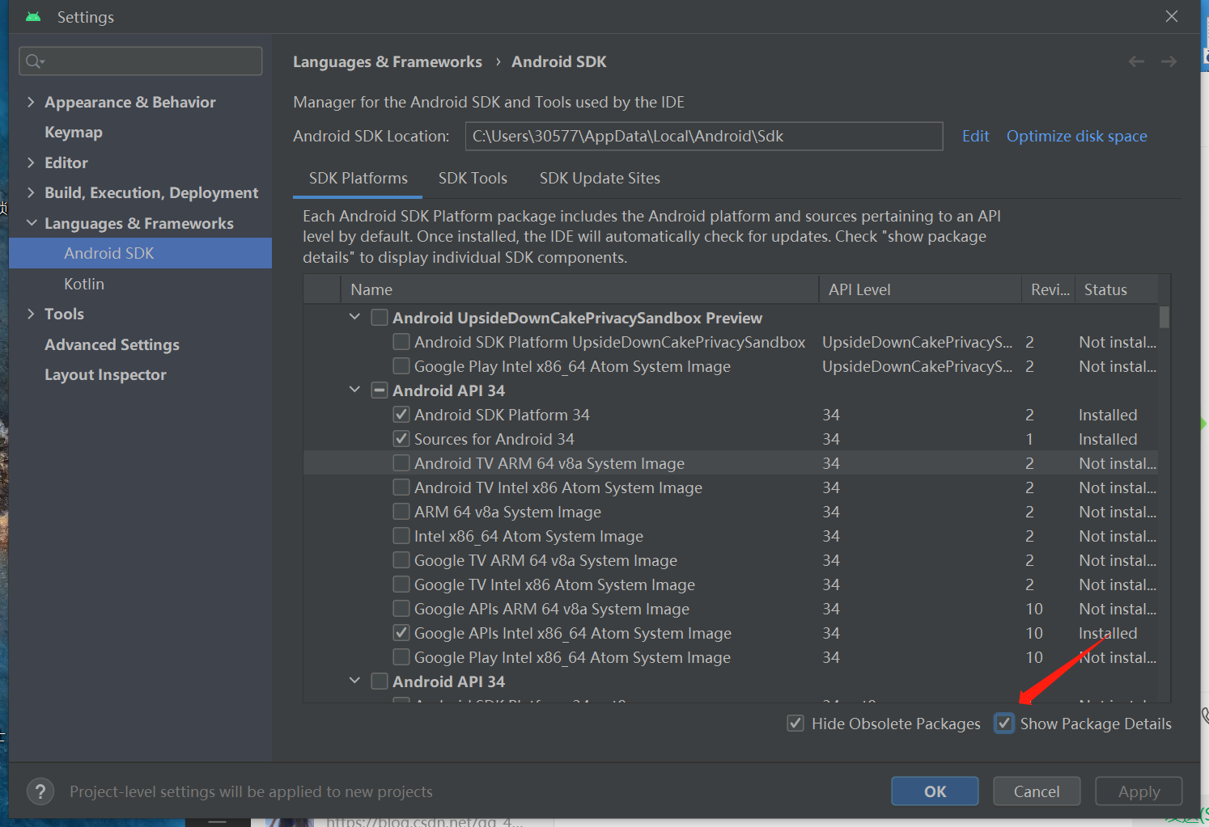Click Languages & Frameworks breadcrumb
Screen dimensions: 1209x827
tap(387, 61)
